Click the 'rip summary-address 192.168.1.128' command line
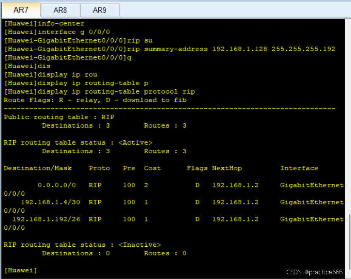The image size is (351, 279). click(x=170, y=49)
